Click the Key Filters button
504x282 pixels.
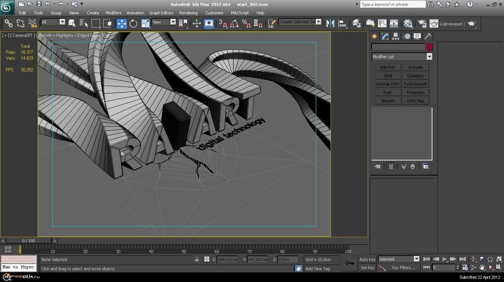(x=403, y=268)
